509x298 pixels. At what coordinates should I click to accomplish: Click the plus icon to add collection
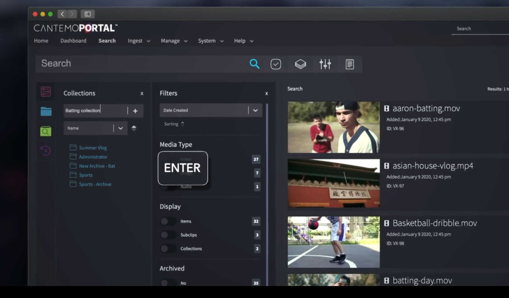click(135, 111)
